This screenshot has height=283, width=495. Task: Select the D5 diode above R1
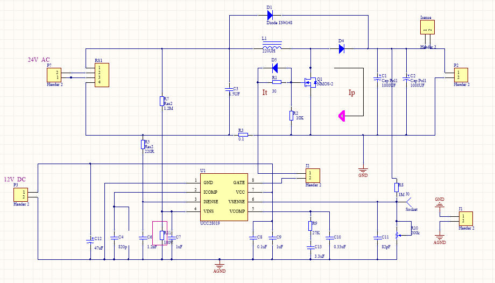click(x=274, y=68)
